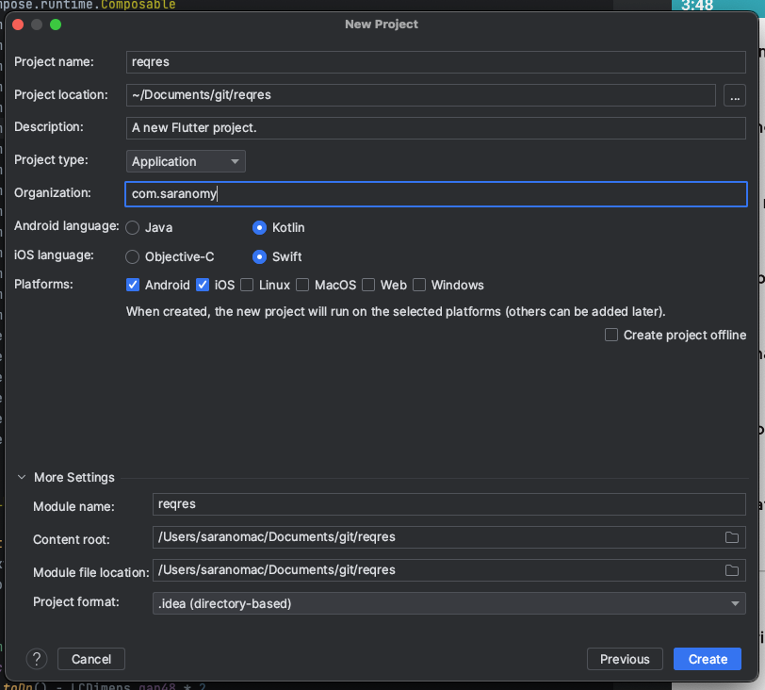
Task: Uncheck the Android platform checkbox
Action: pyautogui.click(x=133, y=285)
